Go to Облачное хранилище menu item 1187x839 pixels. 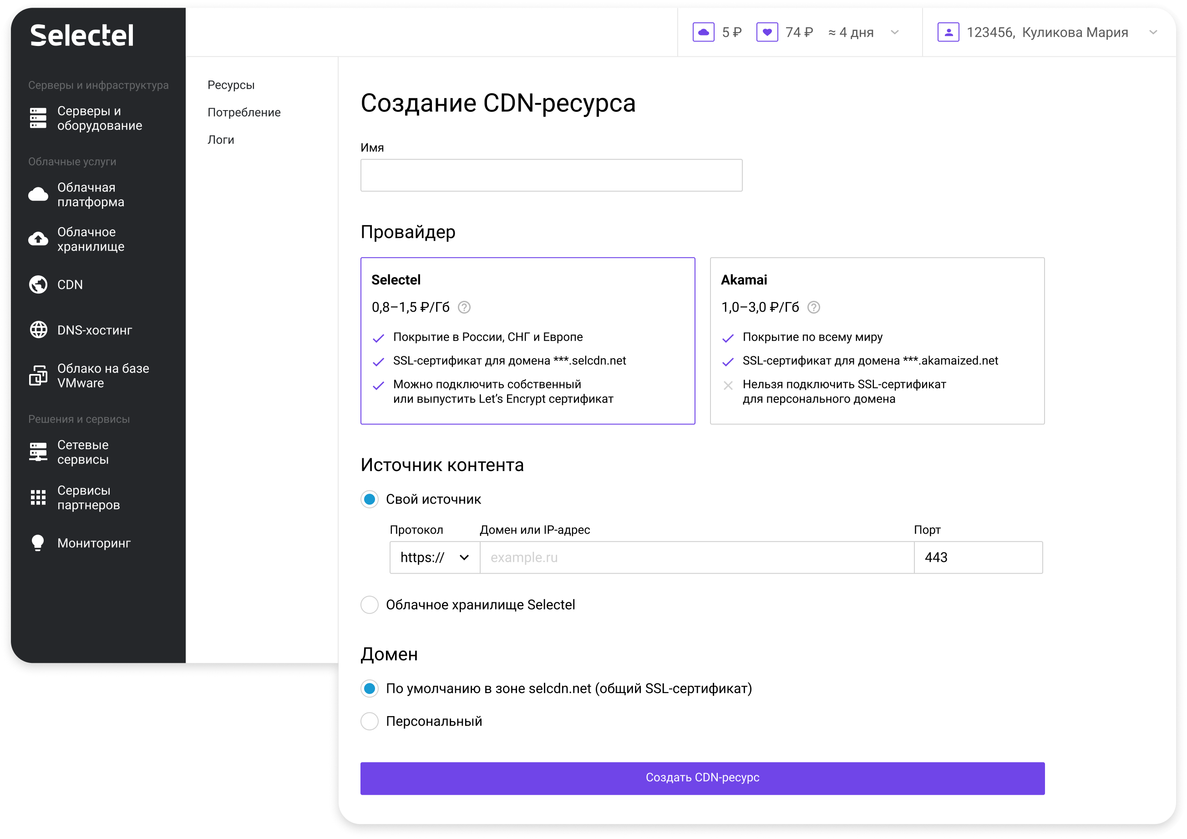click(91, 239)
